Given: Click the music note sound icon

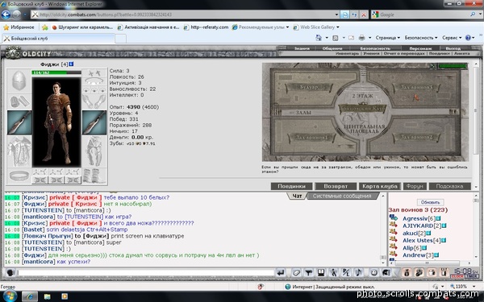Looking at the screenshot, I should click(358, 273).
